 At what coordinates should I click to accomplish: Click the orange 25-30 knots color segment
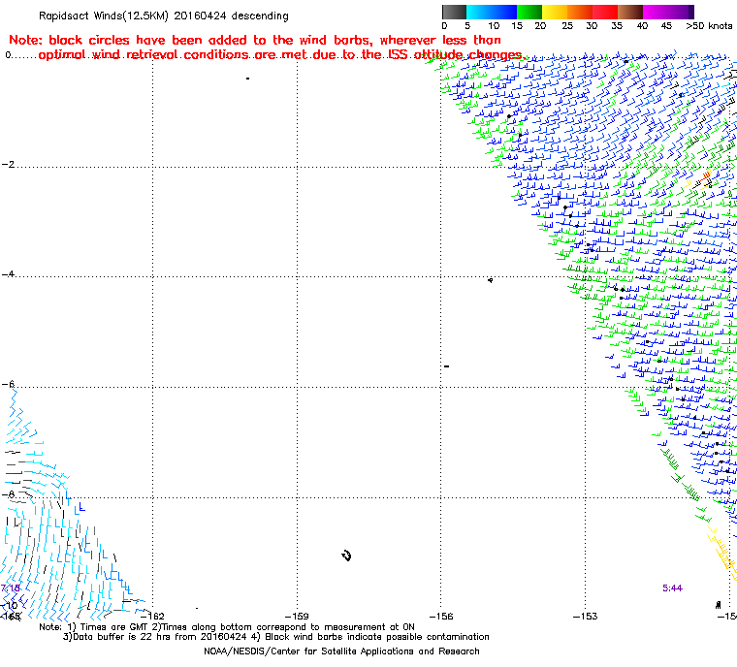point(580,12)
